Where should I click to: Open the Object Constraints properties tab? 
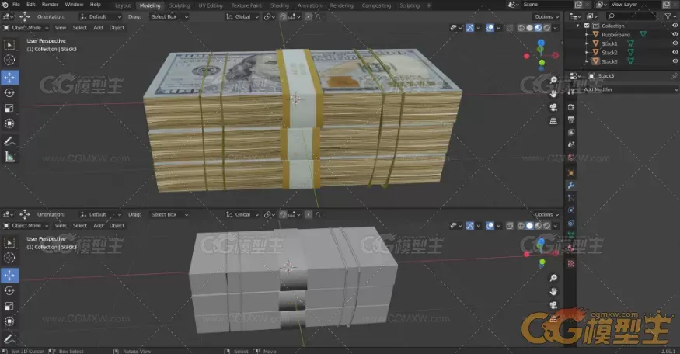tap(571, 223)
